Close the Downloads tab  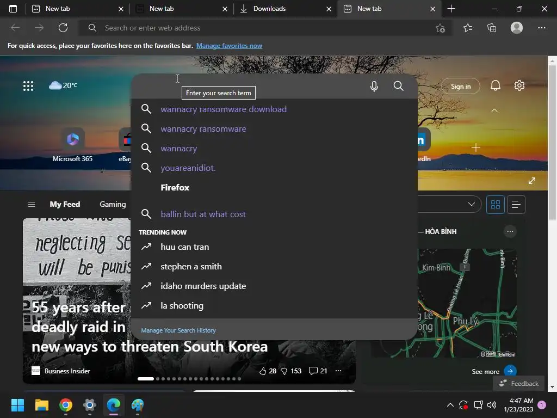click(329, 9)
